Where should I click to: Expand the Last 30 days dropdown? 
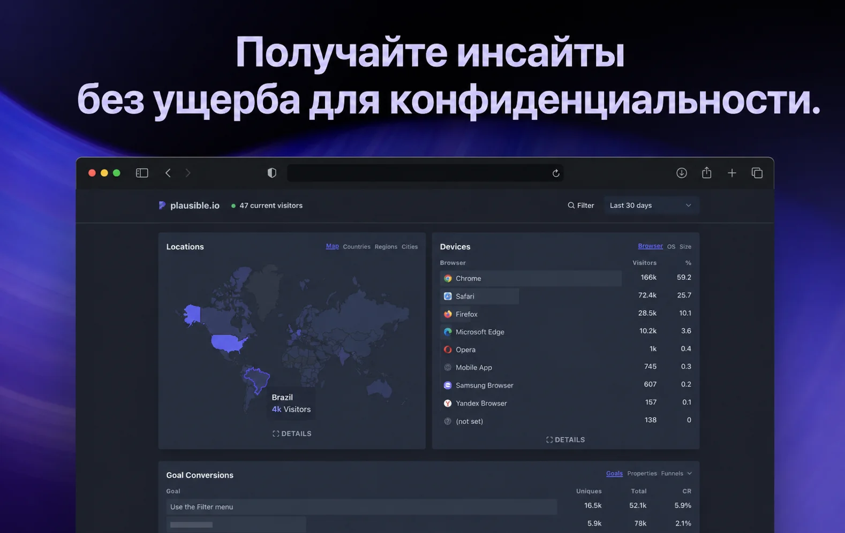pos(651,205)
